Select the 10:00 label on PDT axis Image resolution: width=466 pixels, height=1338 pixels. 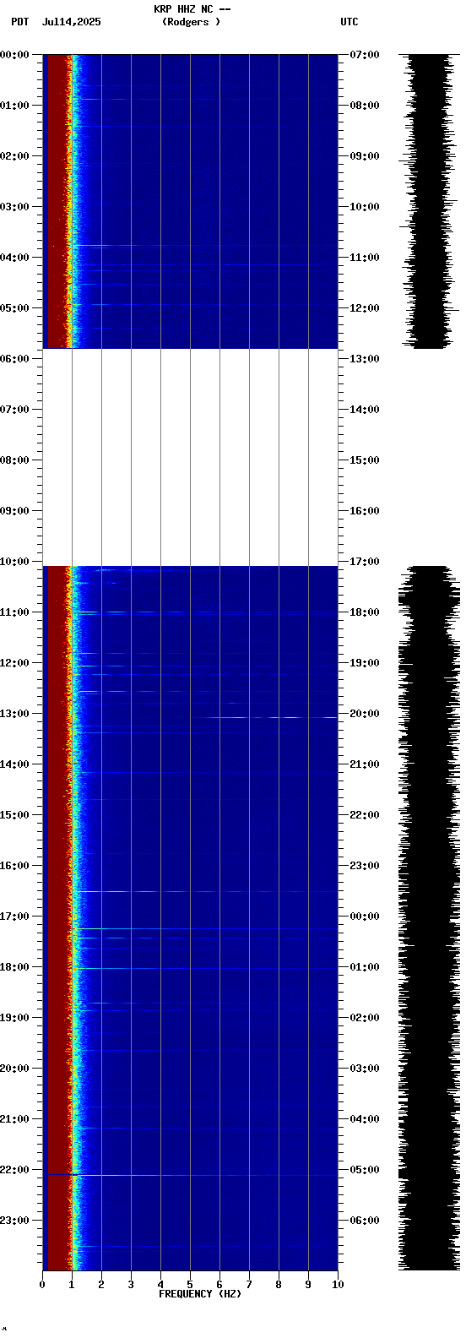click(15, 562)
